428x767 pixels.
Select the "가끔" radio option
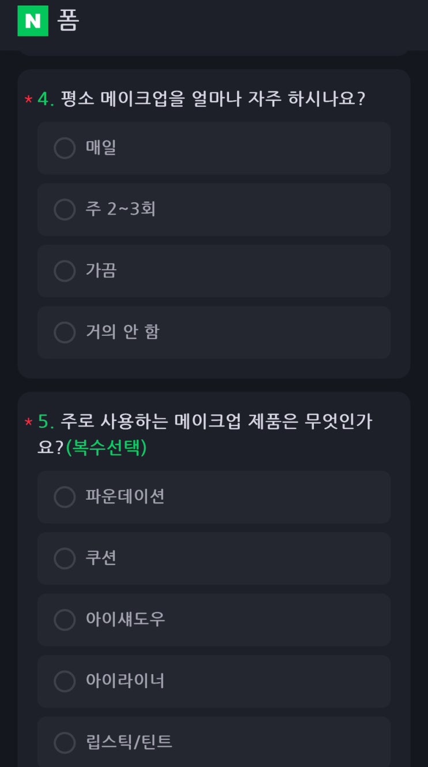tap(214, 271)
